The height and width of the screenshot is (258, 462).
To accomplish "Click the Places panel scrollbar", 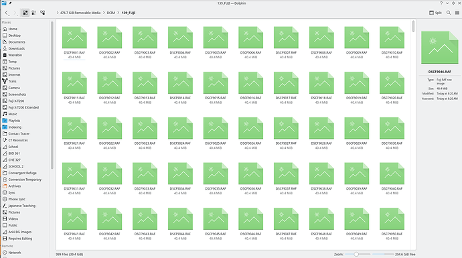I will coord(52,95).
